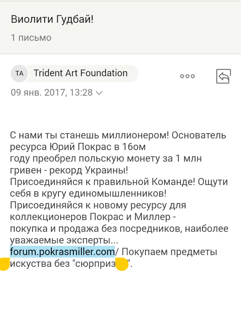
Task: Tap the text Присоединяйся к правильной Команде
Action: 103,182
